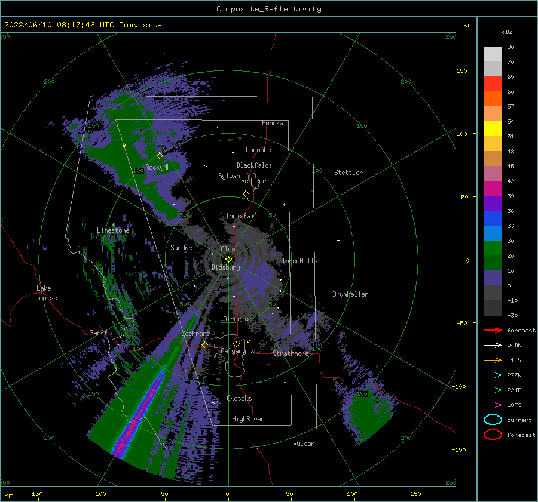Click the yellow diamond marker above RockyMH

click(160, 156)
